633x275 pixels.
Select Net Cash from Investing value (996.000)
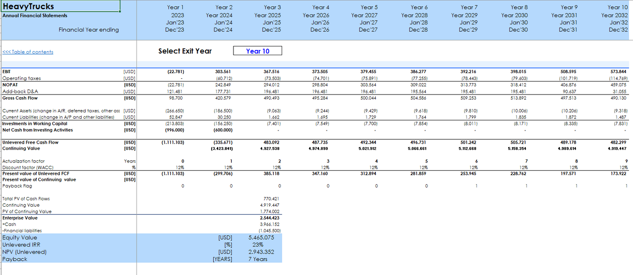point(175,130)
